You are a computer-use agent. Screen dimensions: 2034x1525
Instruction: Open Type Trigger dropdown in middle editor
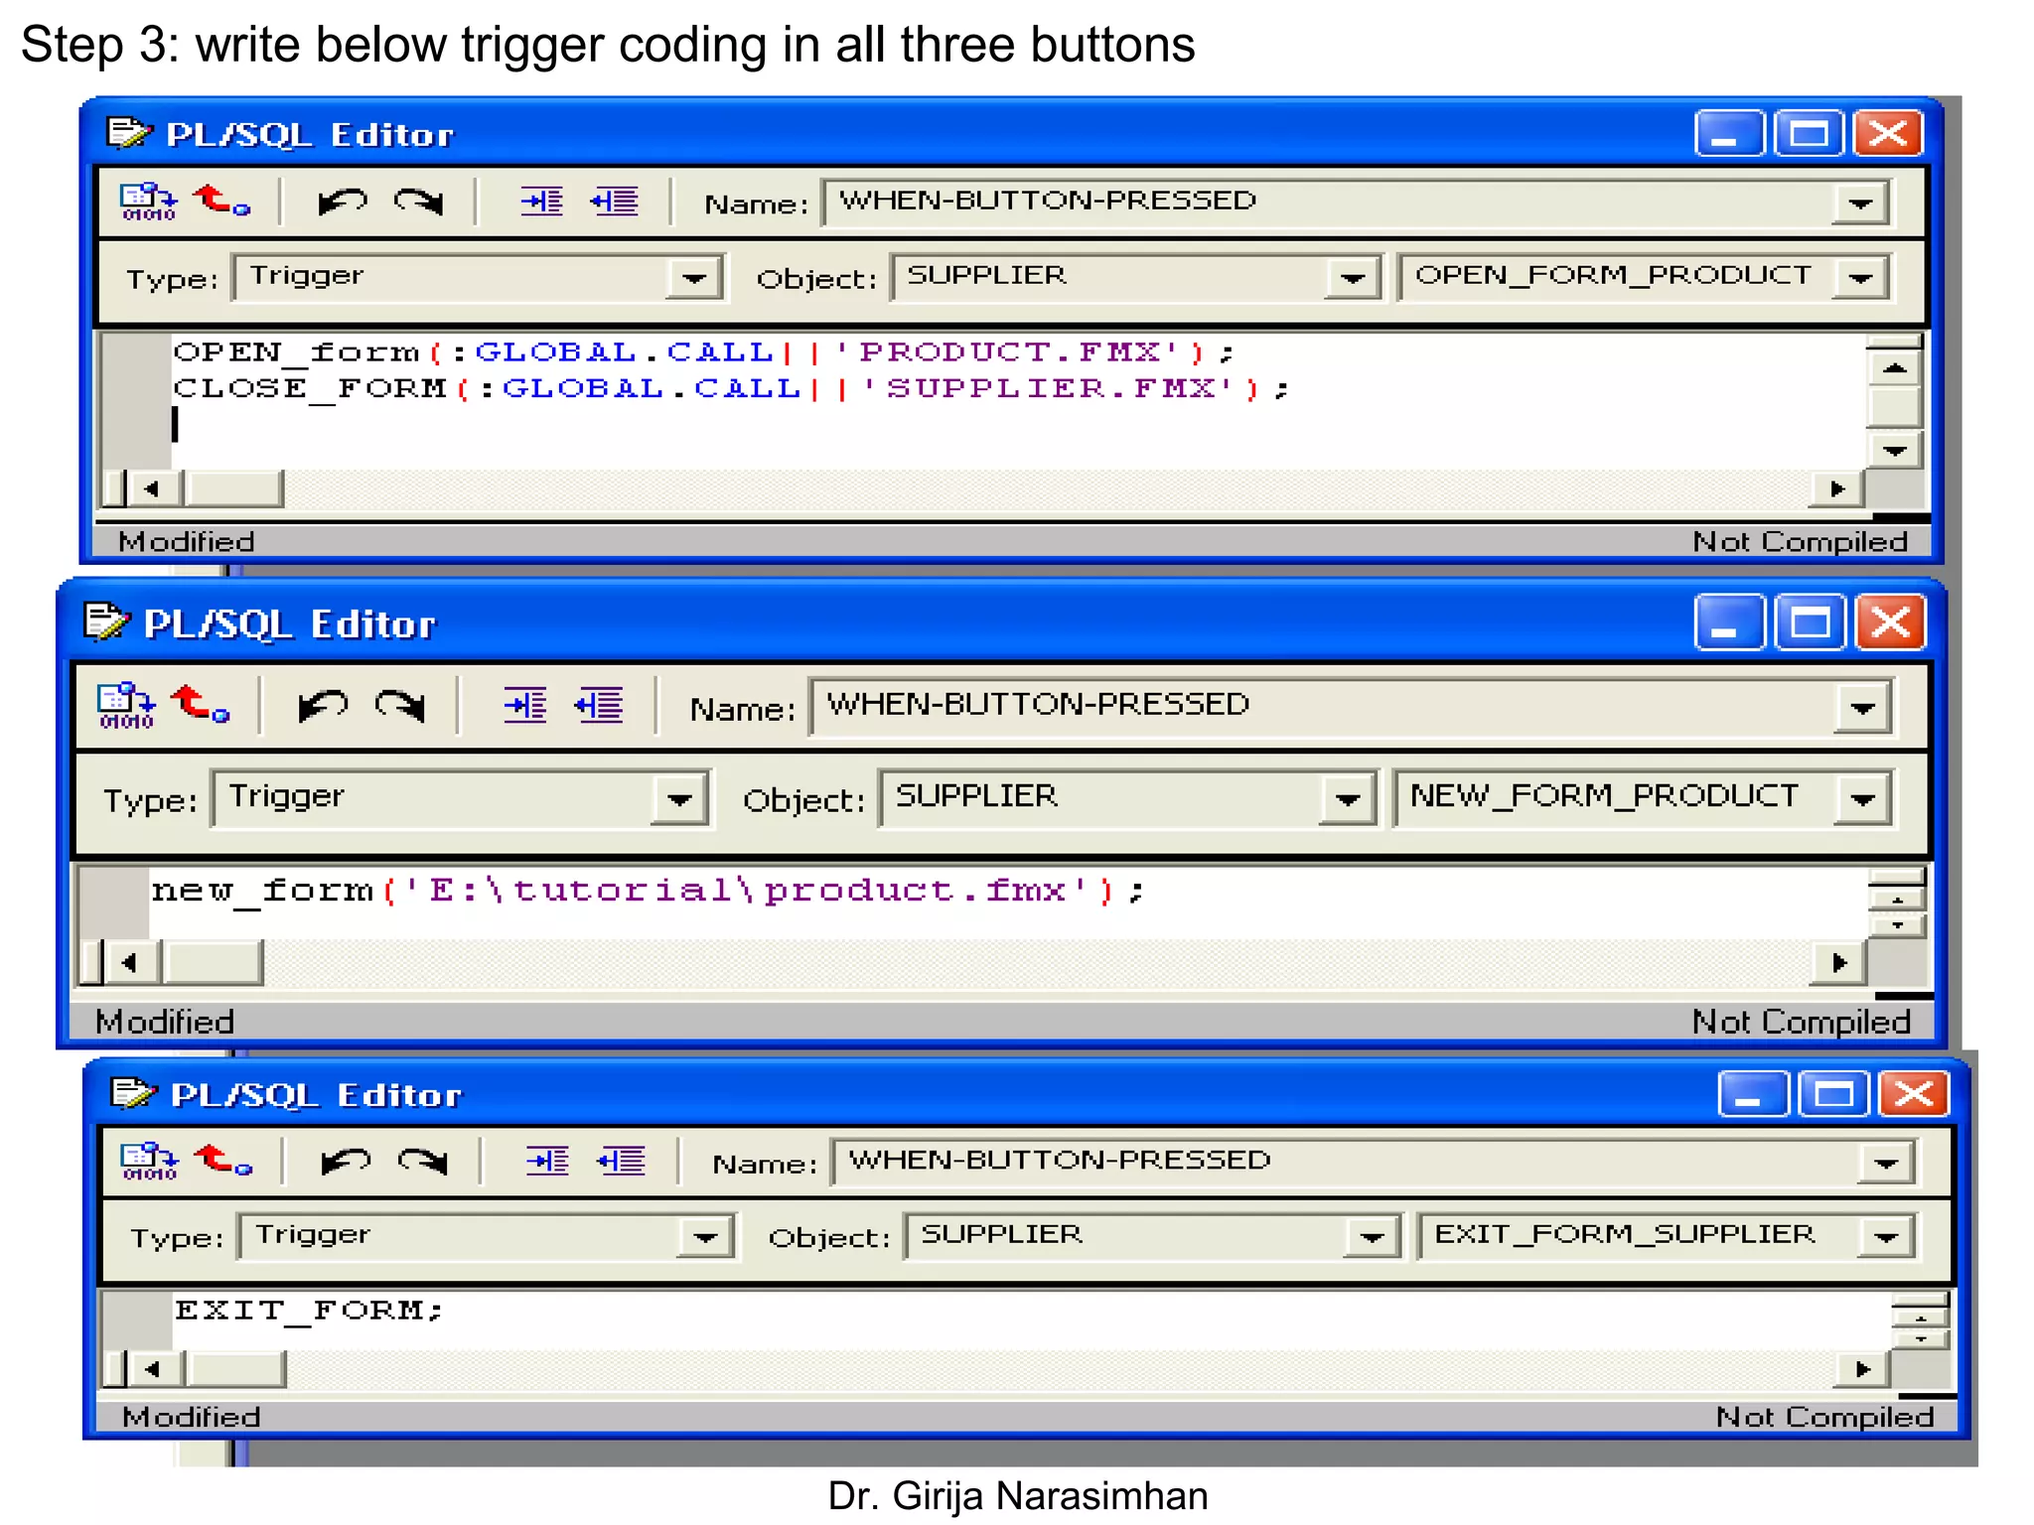click(679, 799)
